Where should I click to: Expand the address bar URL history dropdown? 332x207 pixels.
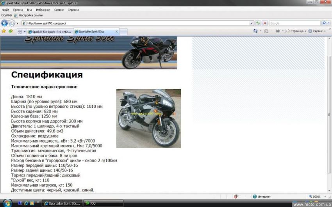[x=252, y=23]
